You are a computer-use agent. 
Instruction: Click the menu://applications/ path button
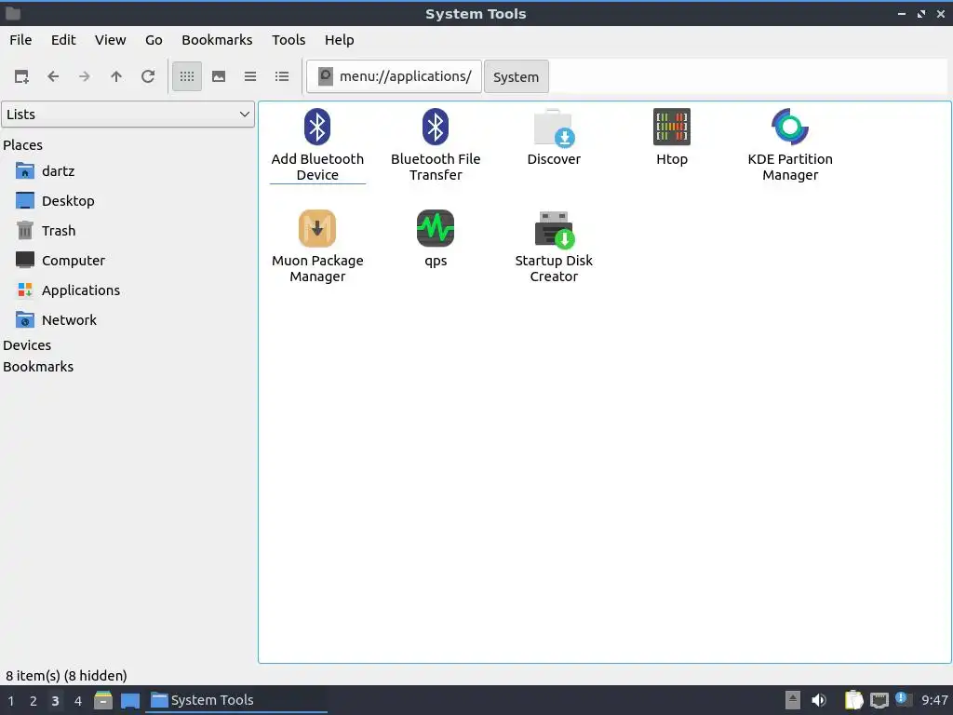(394, 76)
